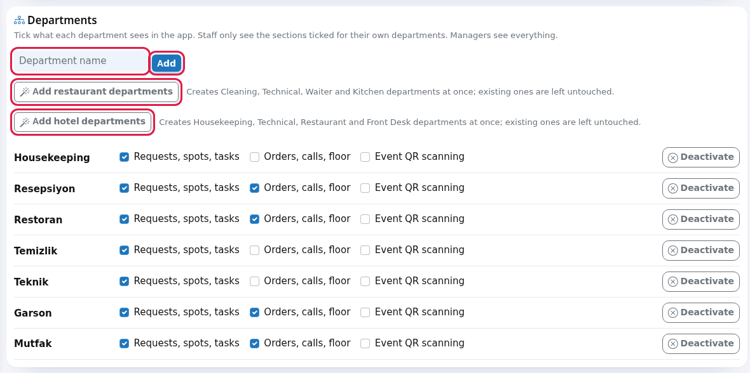This screenshot has width=750, height=373.
Task: Disable Orders, calls, floor for Restoran
Action: pos(254,219)
